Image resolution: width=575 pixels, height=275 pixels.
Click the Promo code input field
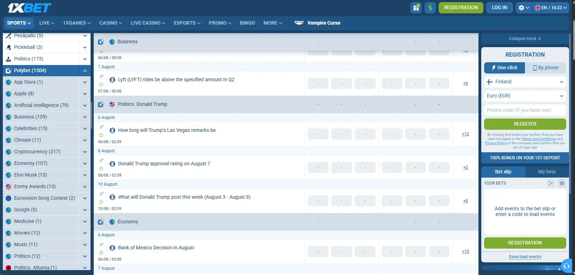pyautogui.click(x=525, y=110)
